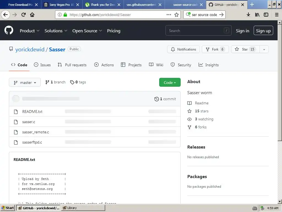Open the Downloads arrow icon

(x=248, y=15)
